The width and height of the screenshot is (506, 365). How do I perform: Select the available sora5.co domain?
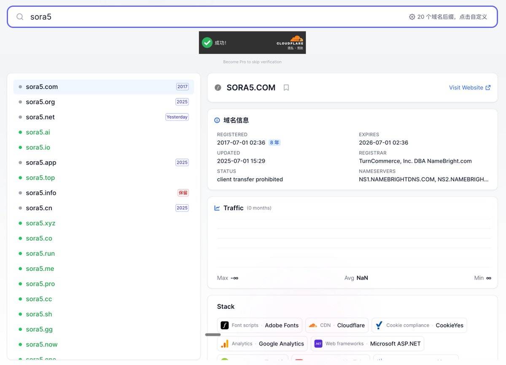point(104,238)
